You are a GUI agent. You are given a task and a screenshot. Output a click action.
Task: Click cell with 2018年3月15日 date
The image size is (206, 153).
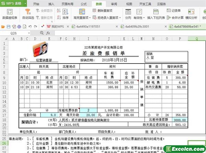pyautogui.click(x=114, y=60)
